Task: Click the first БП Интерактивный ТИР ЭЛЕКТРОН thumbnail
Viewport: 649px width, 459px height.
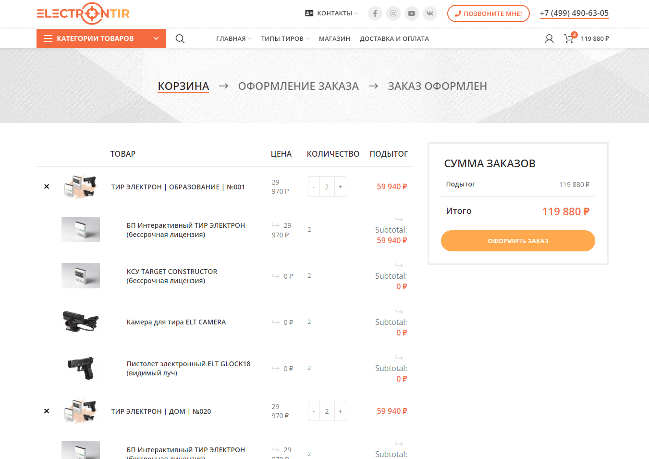Action: click(81, 229)
